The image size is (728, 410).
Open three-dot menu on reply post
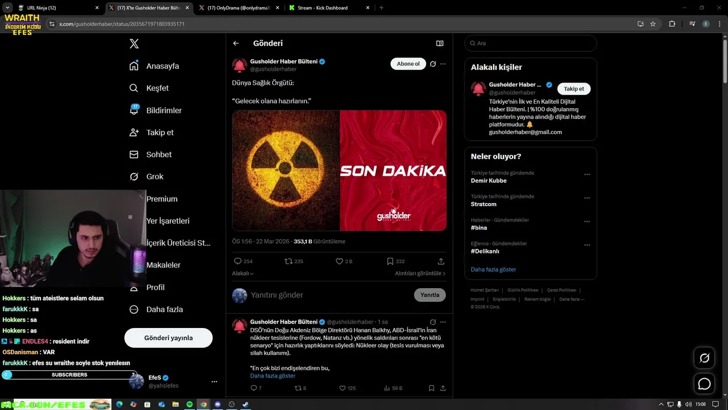click(443, 322)
